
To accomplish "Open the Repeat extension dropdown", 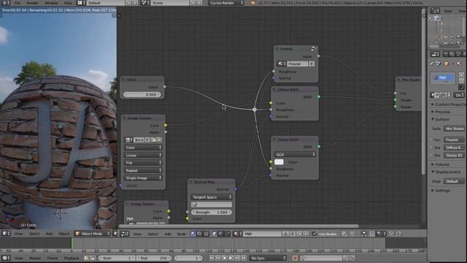I will [143, 170].
